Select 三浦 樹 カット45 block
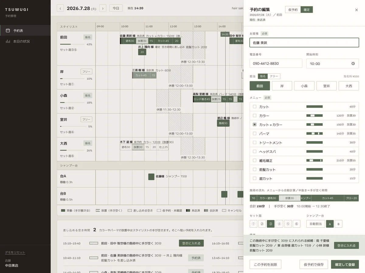This screenshot has width=365, height=273. click(x=141, y=75)
